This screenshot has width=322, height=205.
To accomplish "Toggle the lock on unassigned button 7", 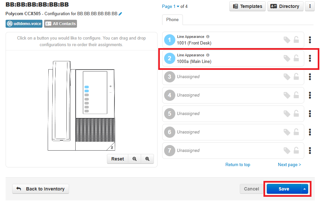I will [x=296, y=151].
